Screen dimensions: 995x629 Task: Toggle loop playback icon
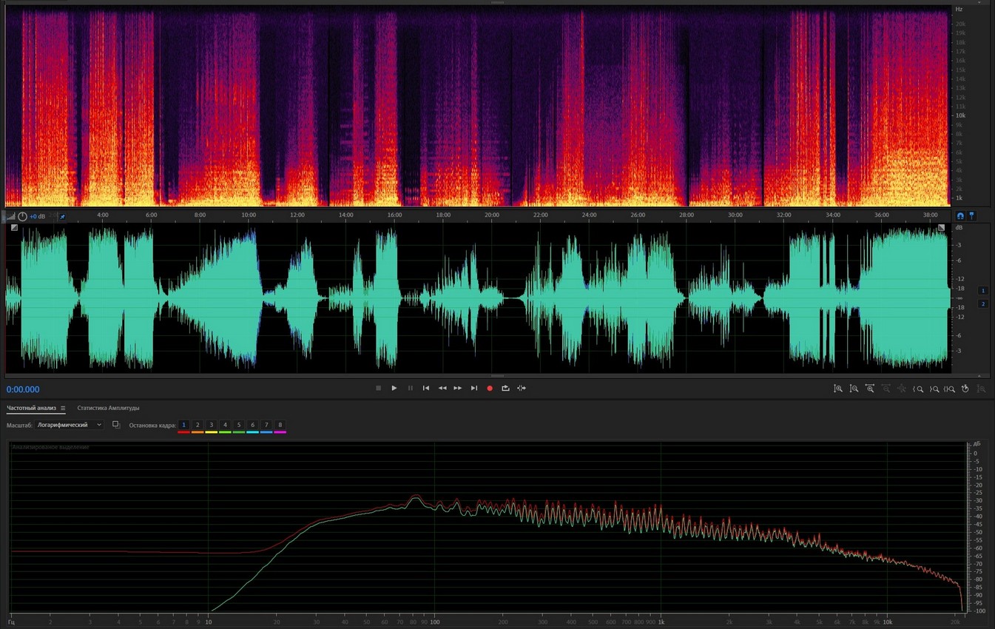[x=505, y=388]
